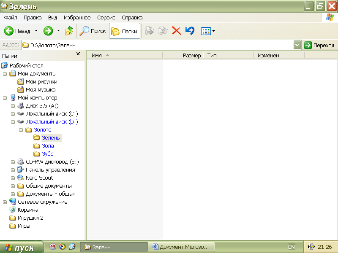Open the Файл menu
Image resolution: width=338 pixels, height=253 pixels.
(x=10, y=17)
